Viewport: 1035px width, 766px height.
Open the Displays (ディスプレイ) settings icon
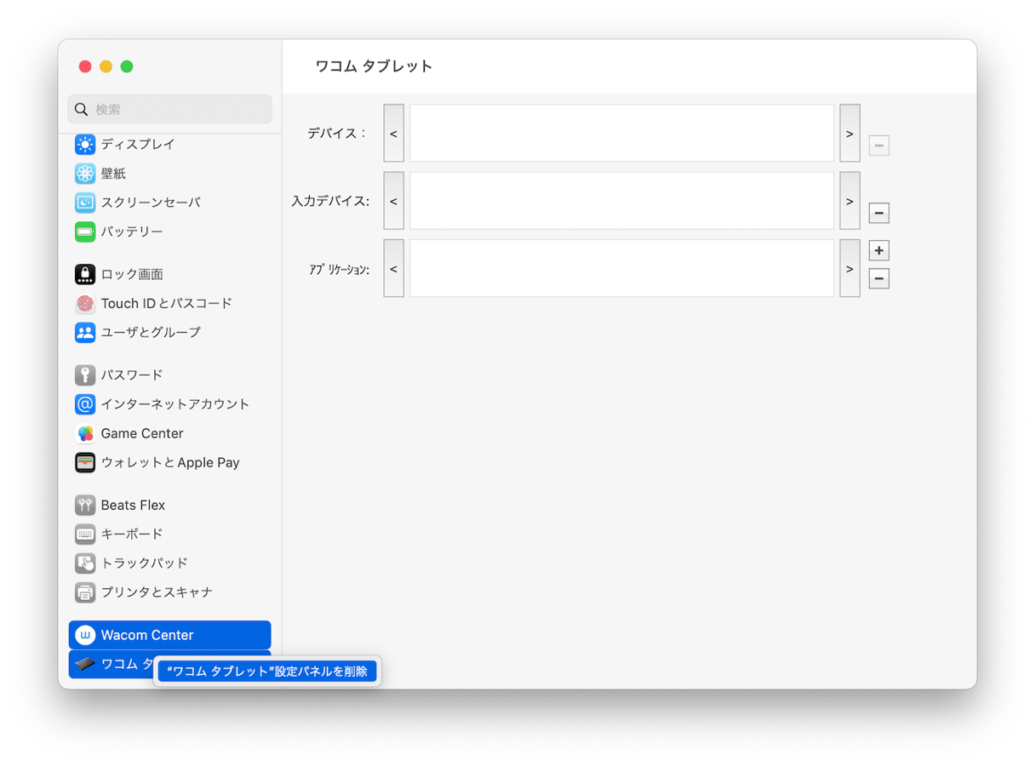pyautogui.click(x=85, y=145)
